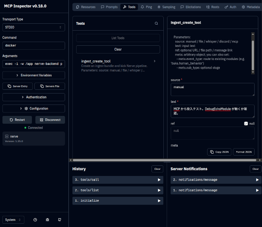Restart the server connection
This screenshot has height=227, width=262.
point(17,120)
